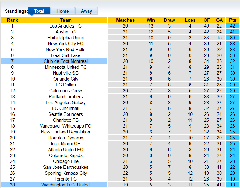Viewport: 240px width, 188px height.
Task: Click the Pts column header
Action: click(x=232, y=20)
